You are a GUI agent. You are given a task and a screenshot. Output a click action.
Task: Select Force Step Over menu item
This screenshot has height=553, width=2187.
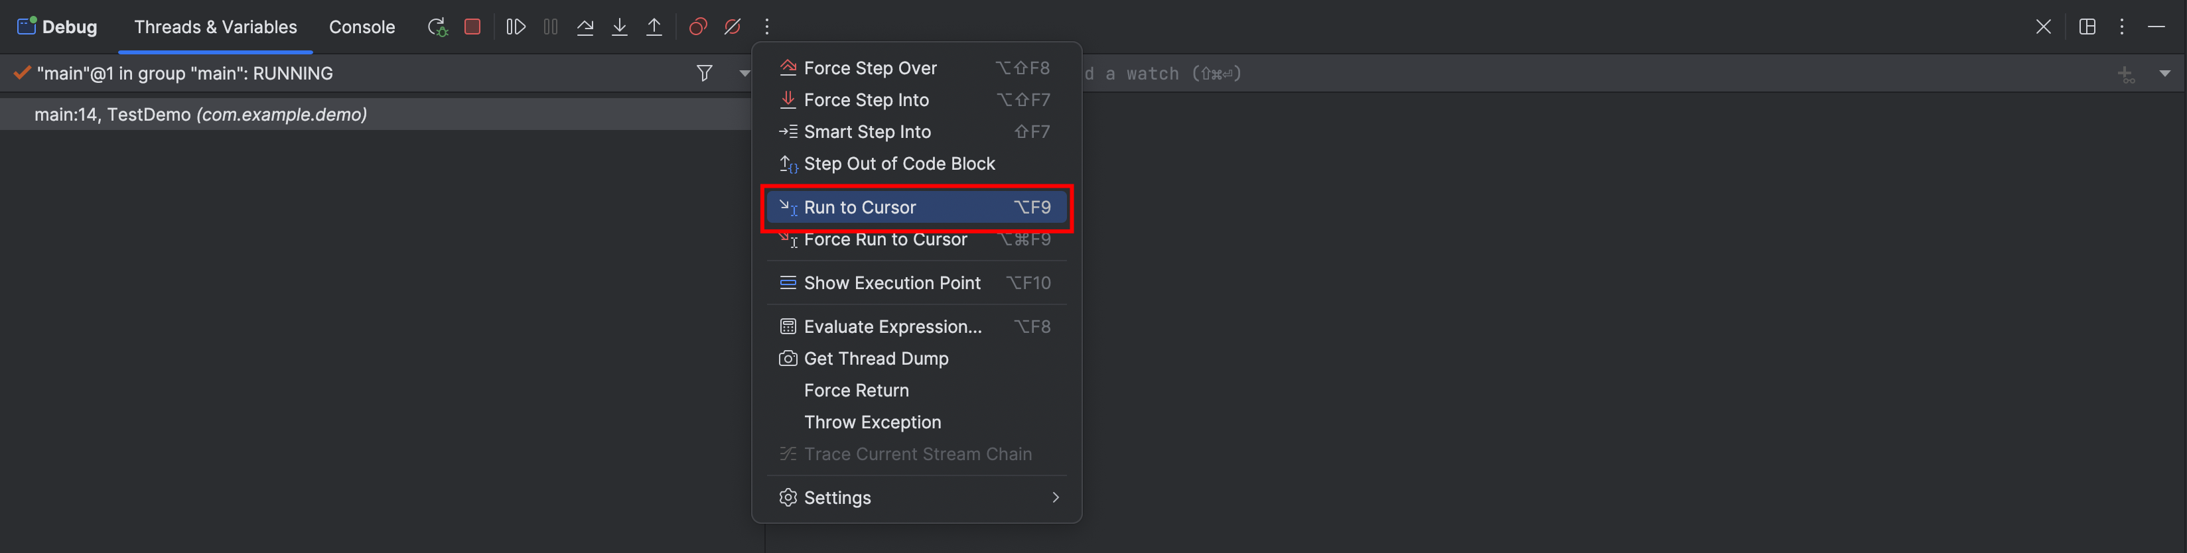(x=870, y=68)
